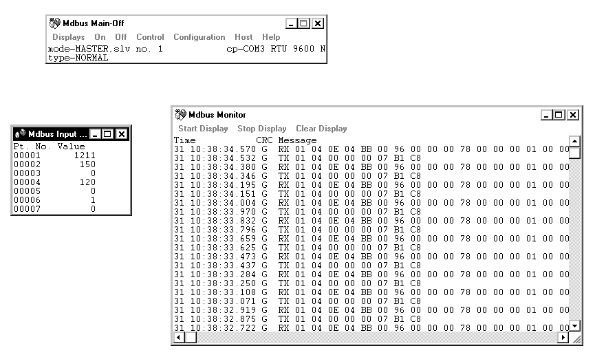Click the cp-COM3 RTU 9600 status text
Image resolution: width=595 pixels, height=357 pixels.
(276, 49)
